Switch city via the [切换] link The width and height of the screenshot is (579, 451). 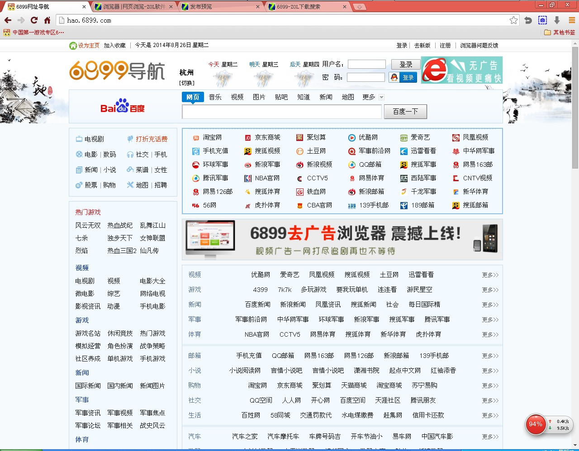tap(187, 83)
